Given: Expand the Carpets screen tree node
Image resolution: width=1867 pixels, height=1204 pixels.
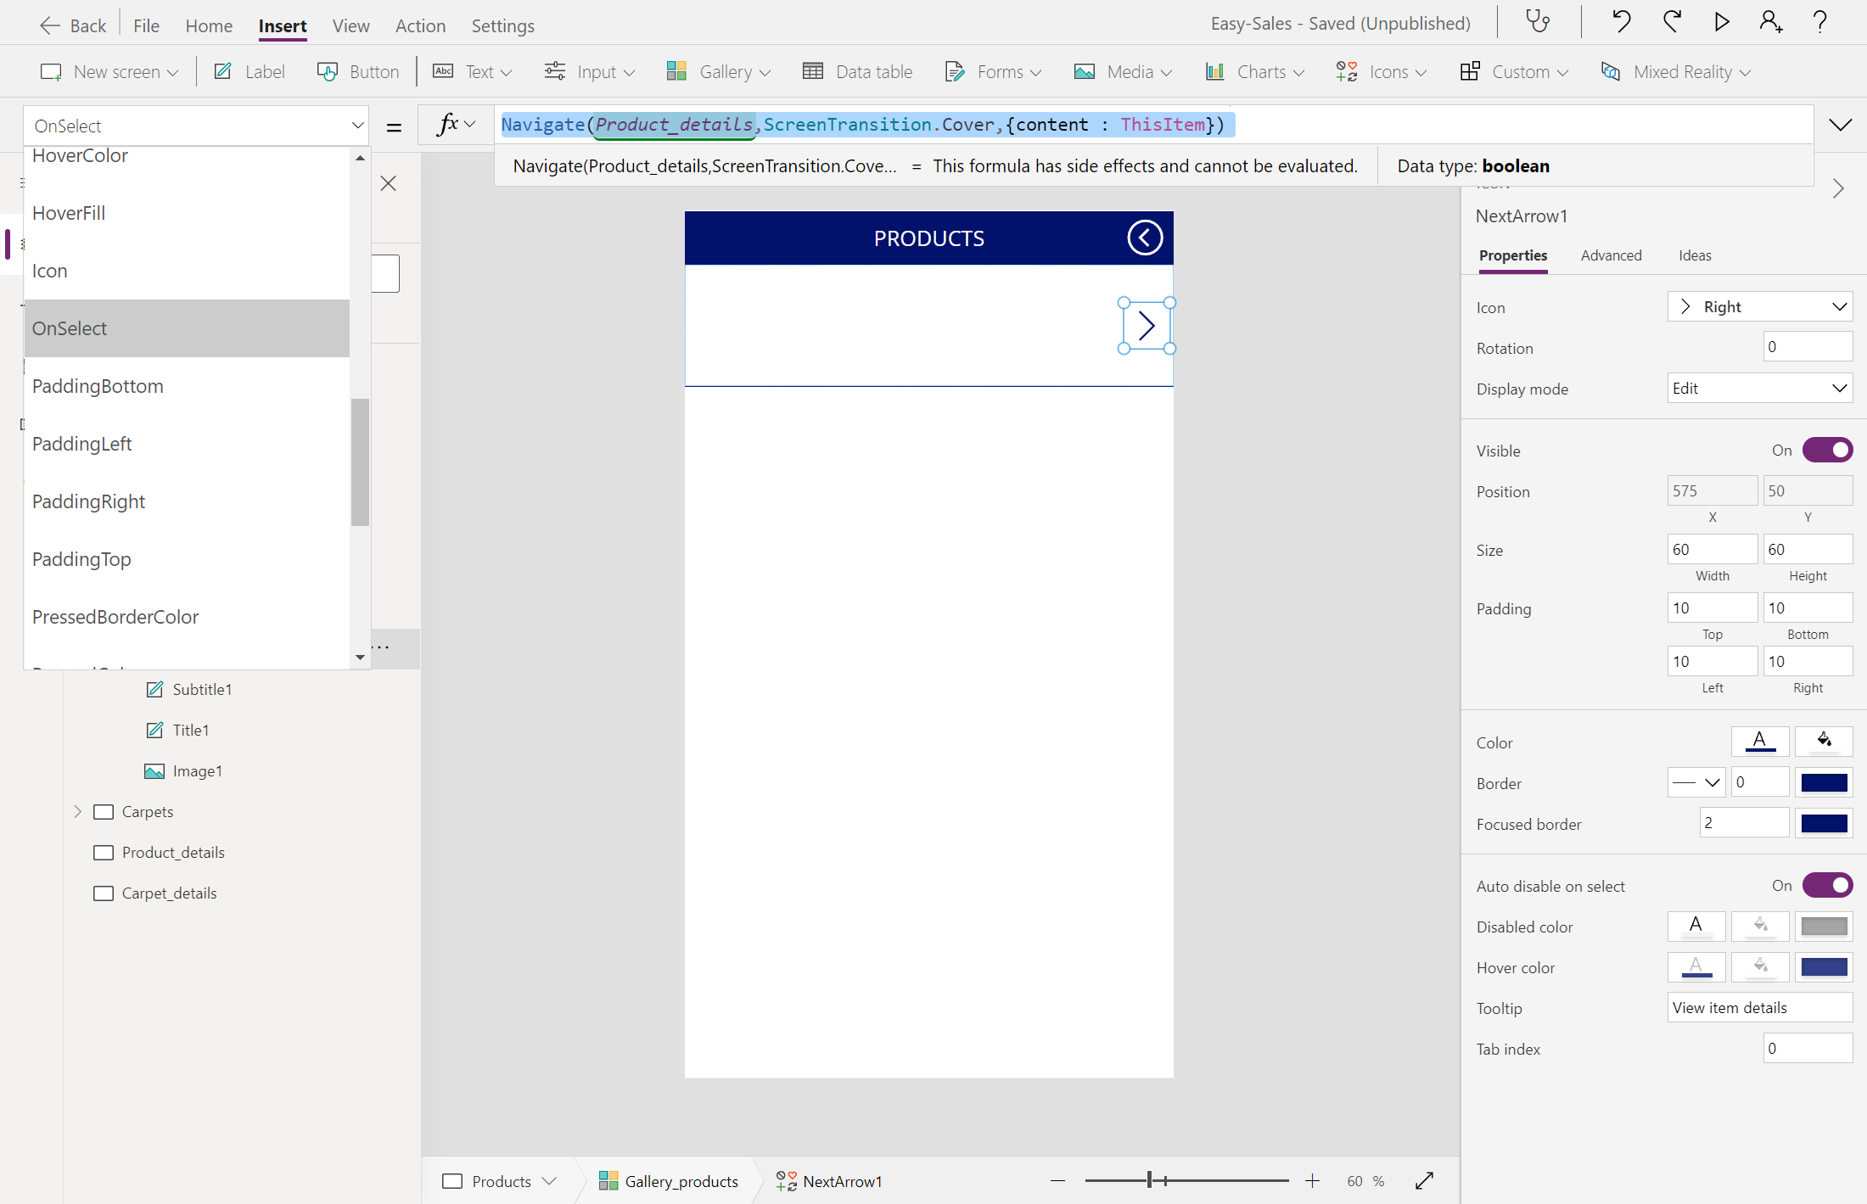Looking at the screenshot, I should coord(78,811).
